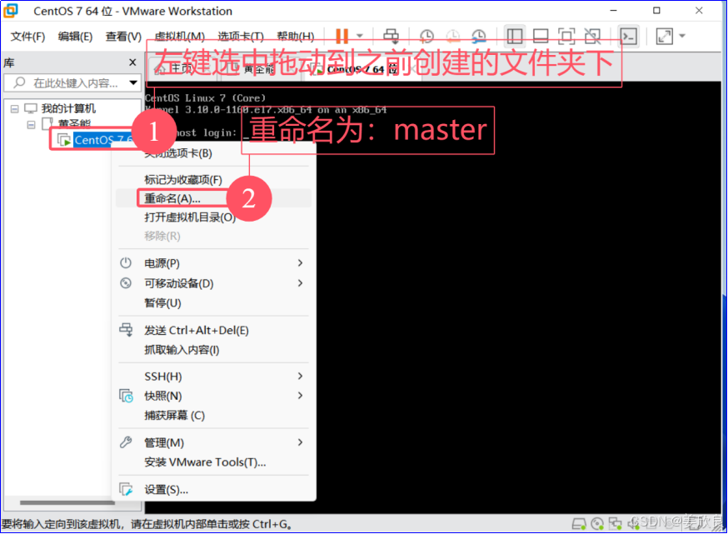Expand the 管理(M) submenu
Screen dimensions: 728x534
[x=213, y=442]
